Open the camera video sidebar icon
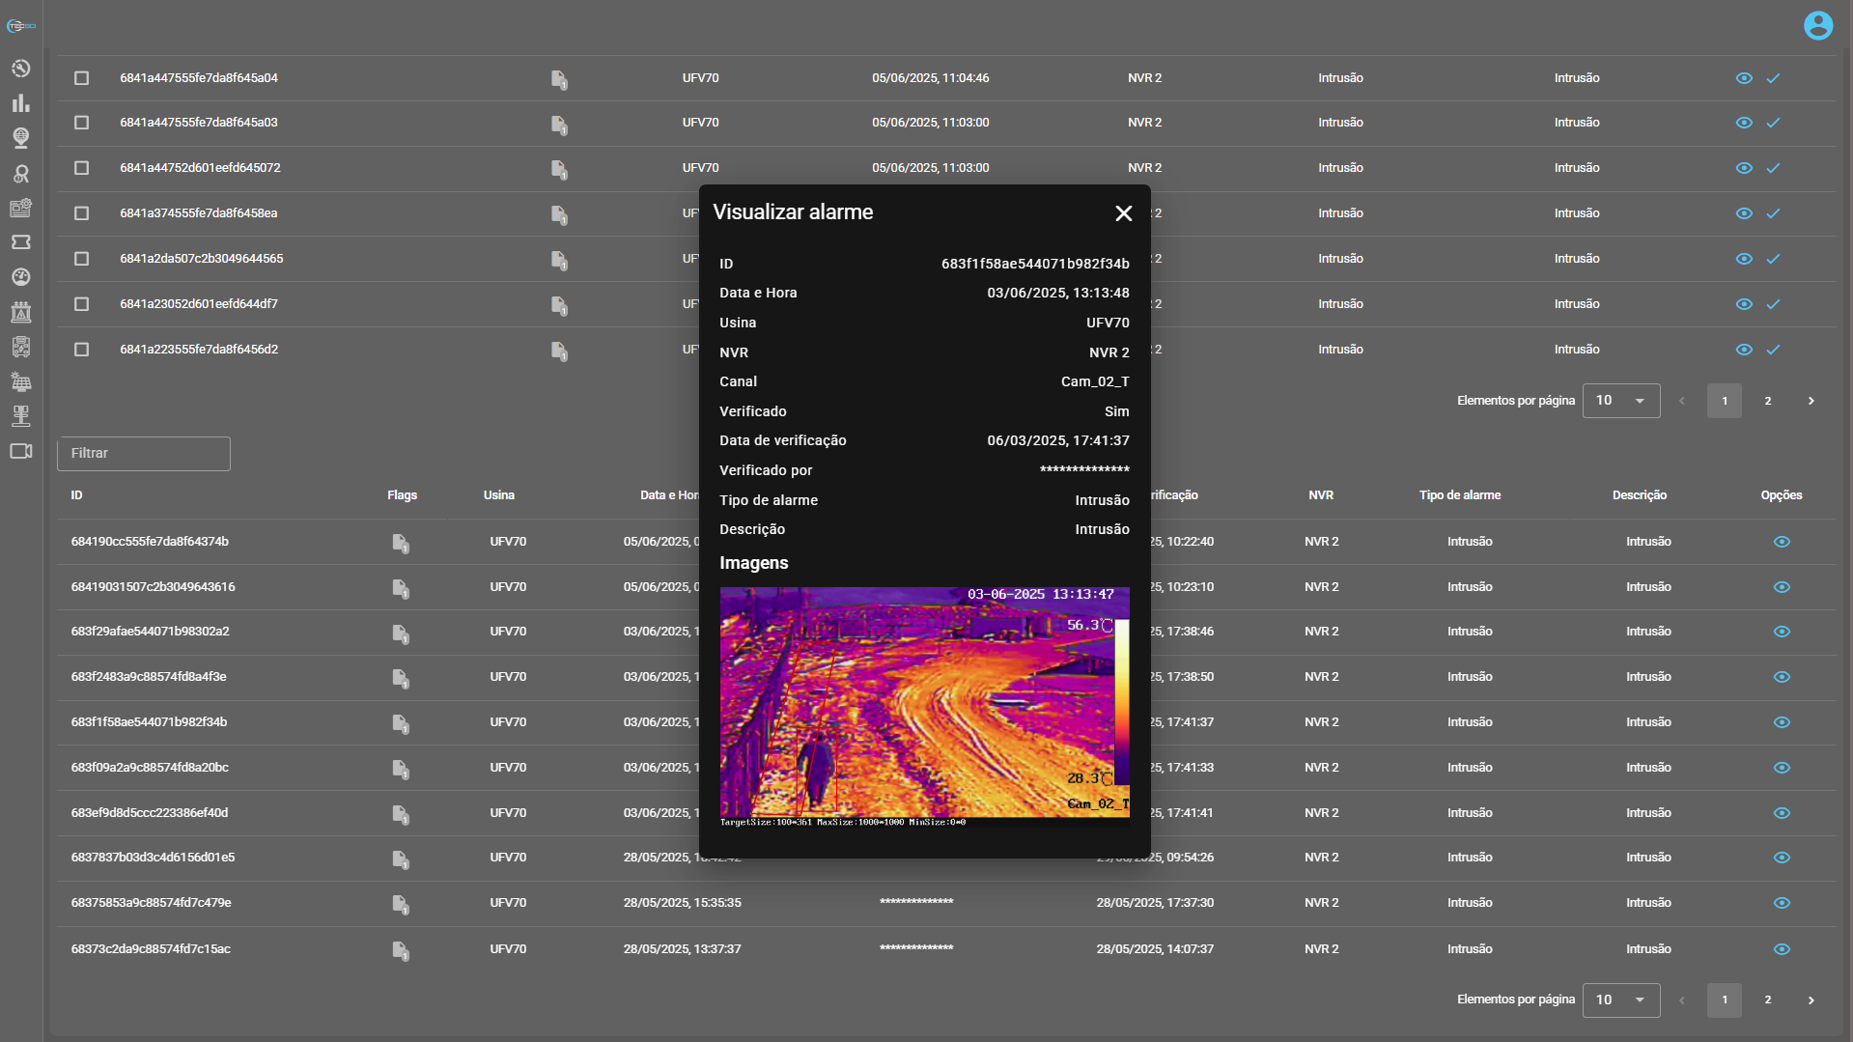Image resolution: width=1853 pixels, height=1042 pixels. point(20,451)
